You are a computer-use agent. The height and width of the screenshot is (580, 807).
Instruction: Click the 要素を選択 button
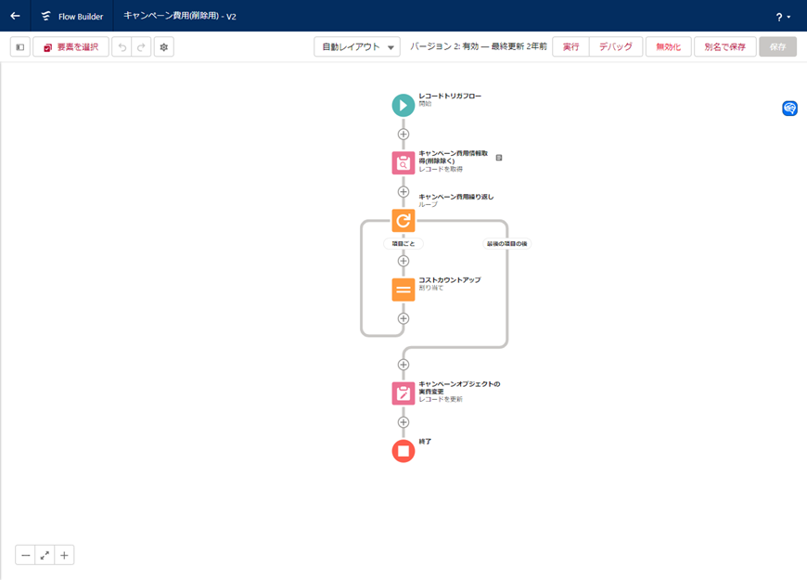[x=70, y=47]
